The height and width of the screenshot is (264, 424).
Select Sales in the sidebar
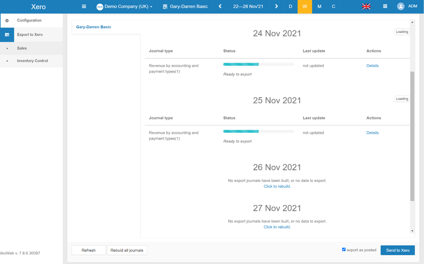tap(22, 48)
